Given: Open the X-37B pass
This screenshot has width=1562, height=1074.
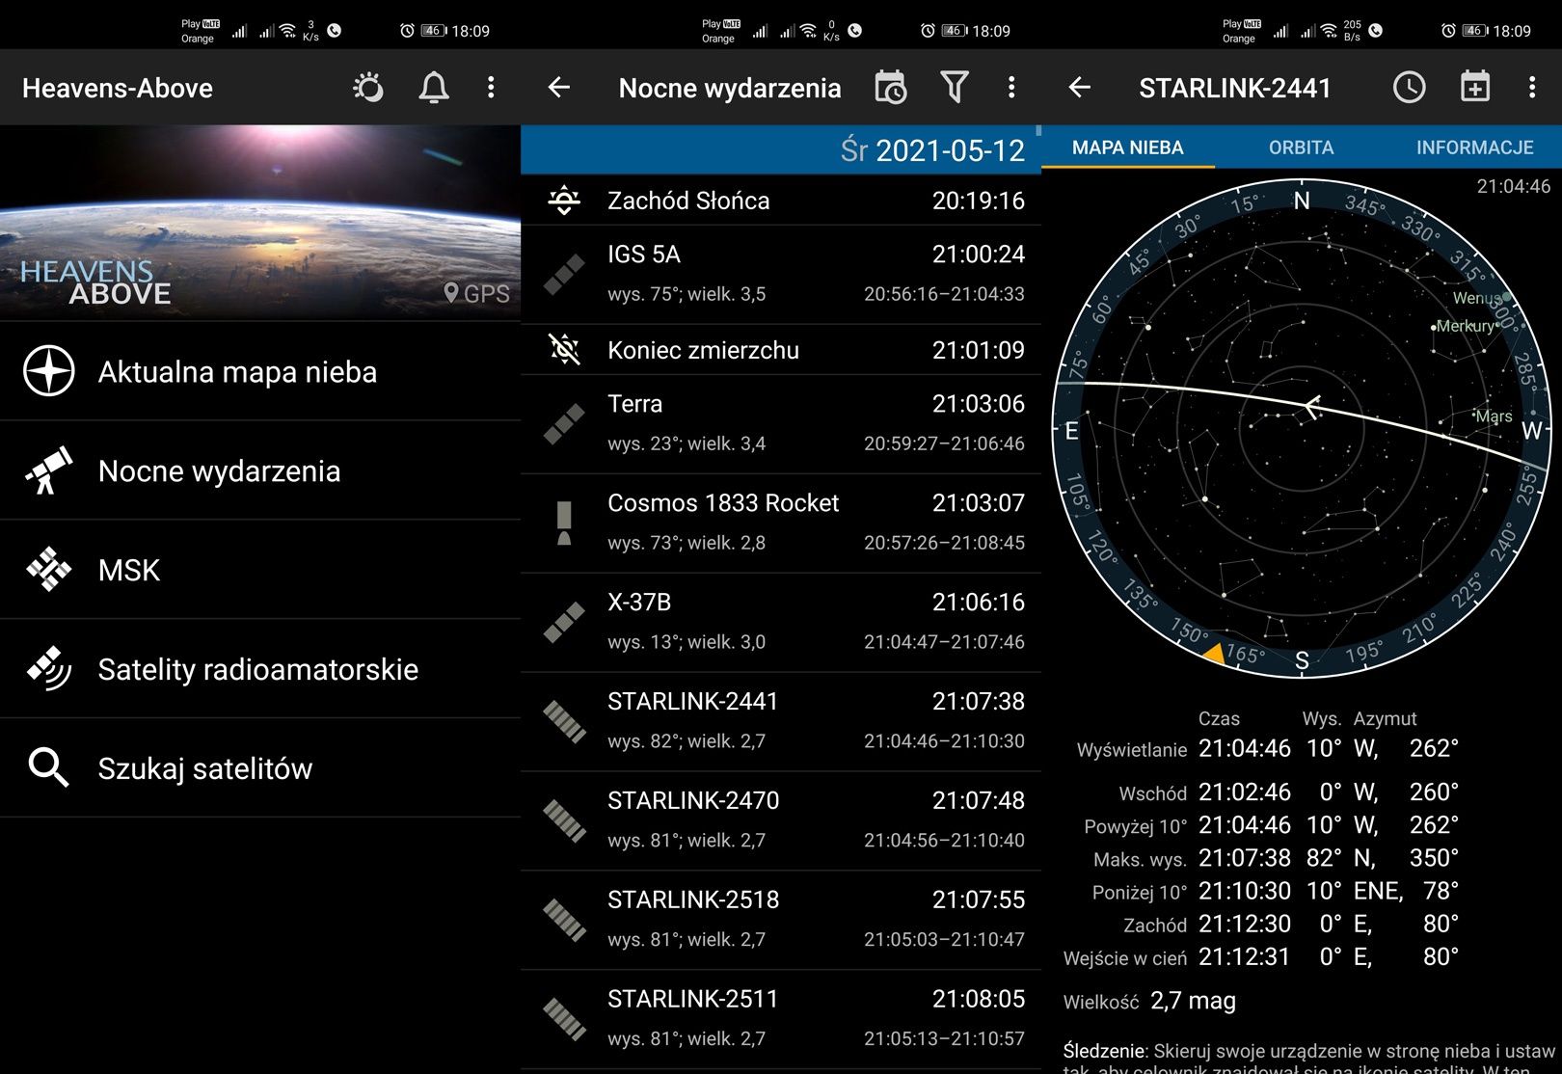Looking at the screenshot, I should pyautogui.click(x=781, y=622).
